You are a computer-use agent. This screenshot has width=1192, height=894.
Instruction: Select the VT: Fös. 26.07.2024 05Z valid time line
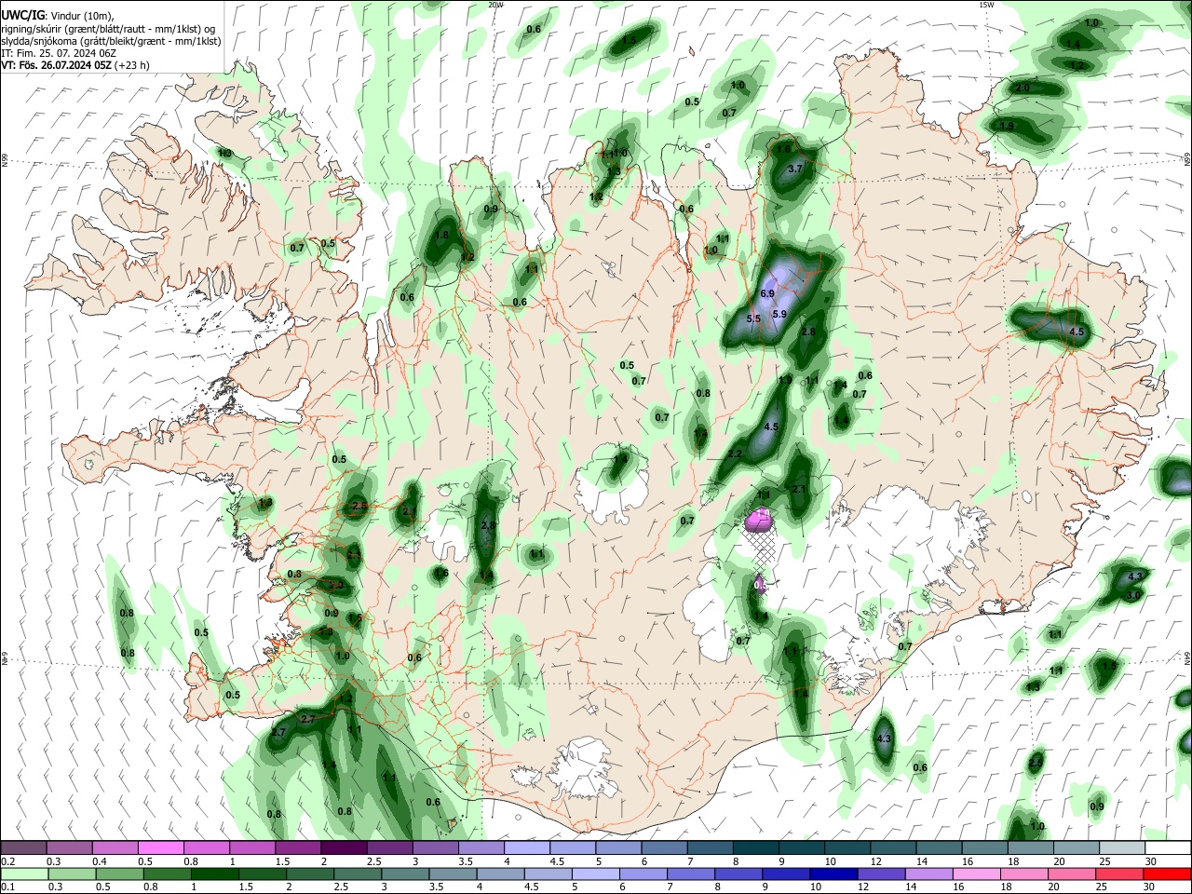click(74, 65)
